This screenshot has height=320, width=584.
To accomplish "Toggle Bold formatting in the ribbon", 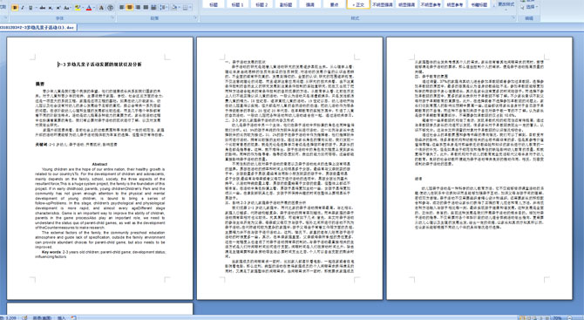I will (x=15, y=8).
